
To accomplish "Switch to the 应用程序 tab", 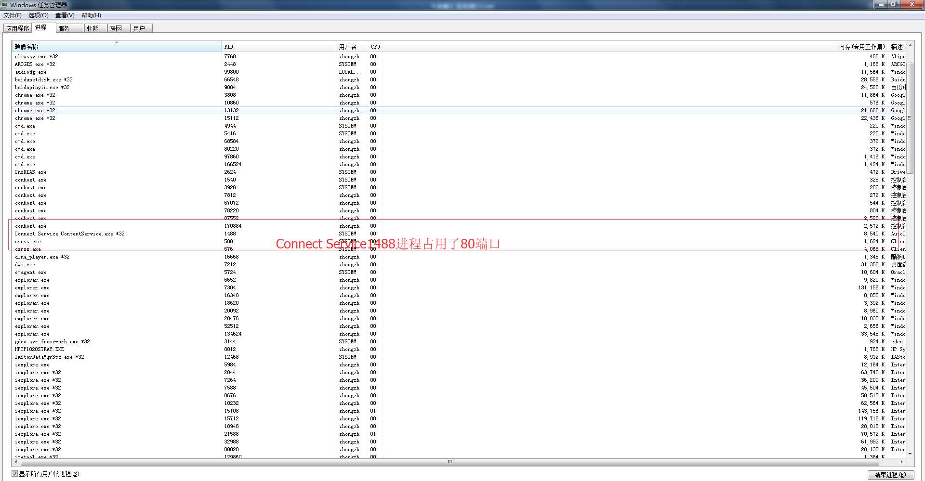I will (x=17, y=28).
